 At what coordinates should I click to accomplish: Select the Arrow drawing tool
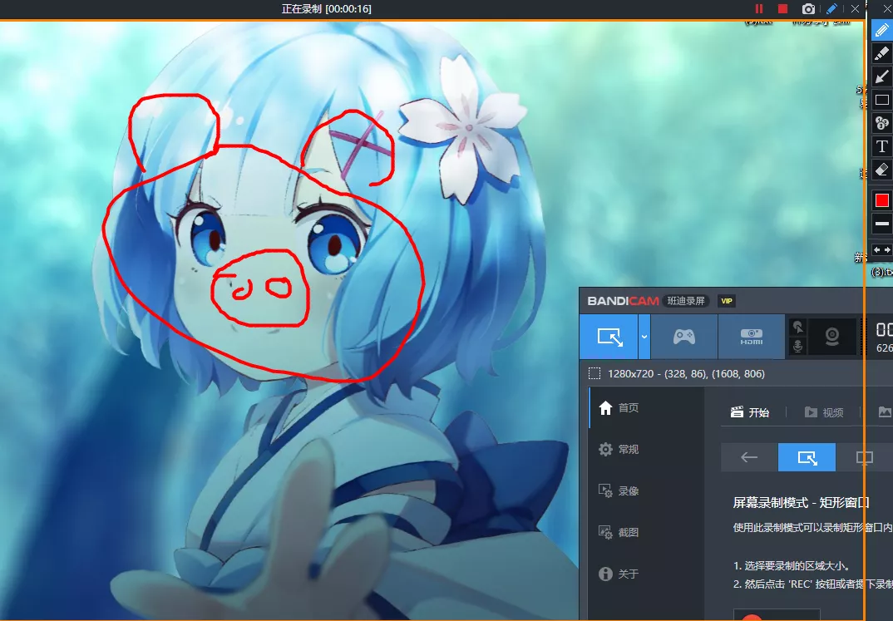[x=882, y=77]
